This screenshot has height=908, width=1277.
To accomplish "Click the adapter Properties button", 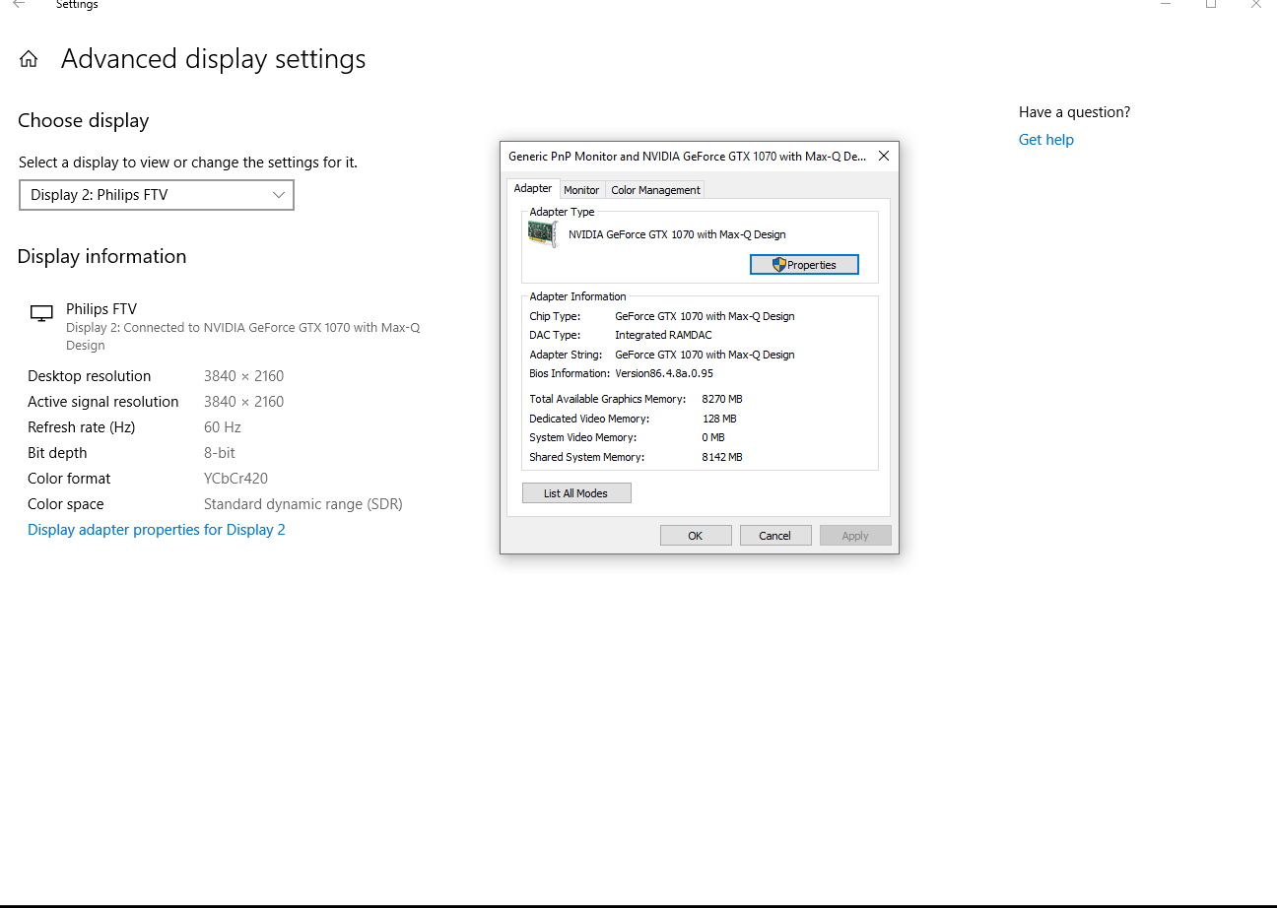I will click(804, 264).
